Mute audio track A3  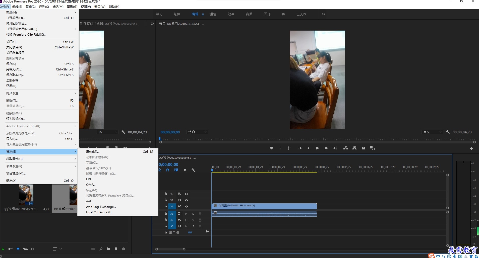186,226
